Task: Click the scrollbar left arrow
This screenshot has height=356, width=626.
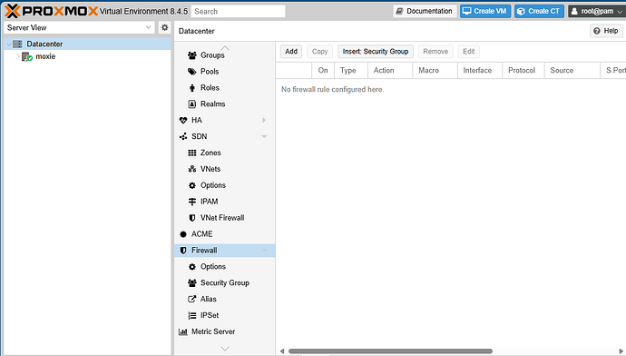Action: click(x=282, y=351)
